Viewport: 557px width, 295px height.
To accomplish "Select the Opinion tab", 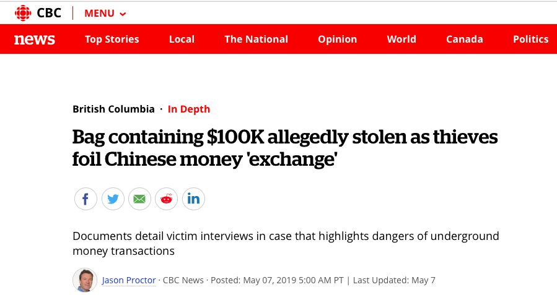I will tap(338, 39).
